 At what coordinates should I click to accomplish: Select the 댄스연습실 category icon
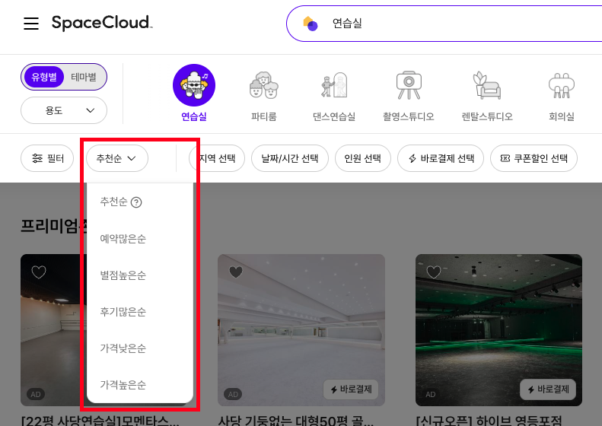coord(335,84)
